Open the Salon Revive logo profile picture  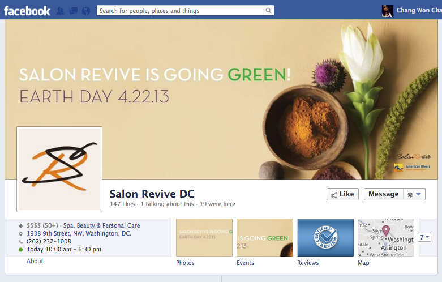tap(59, 169)
